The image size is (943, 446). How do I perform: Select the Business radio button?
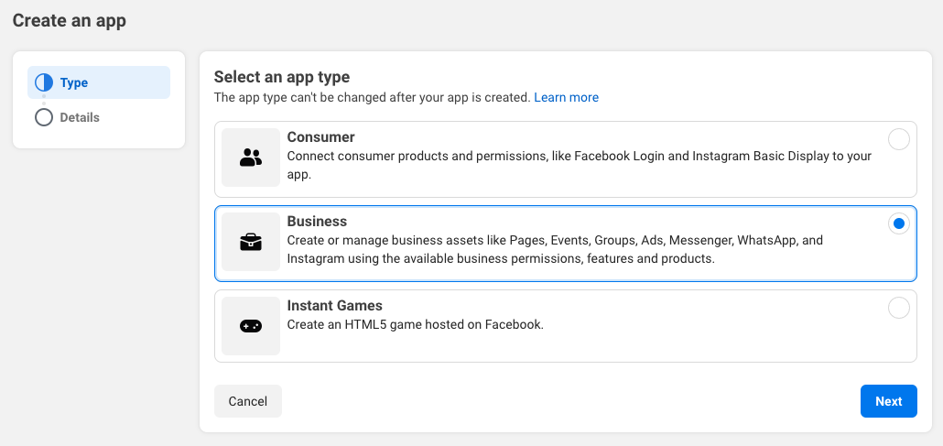click(898, 223)
